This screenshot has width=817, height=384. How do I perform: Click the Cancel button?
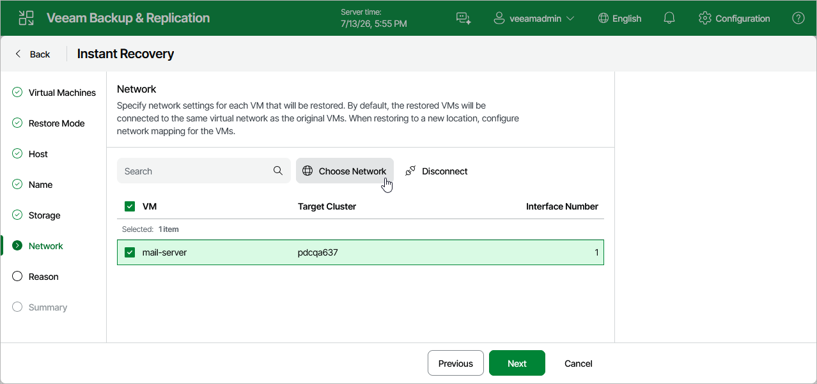[x=579, y=363]
